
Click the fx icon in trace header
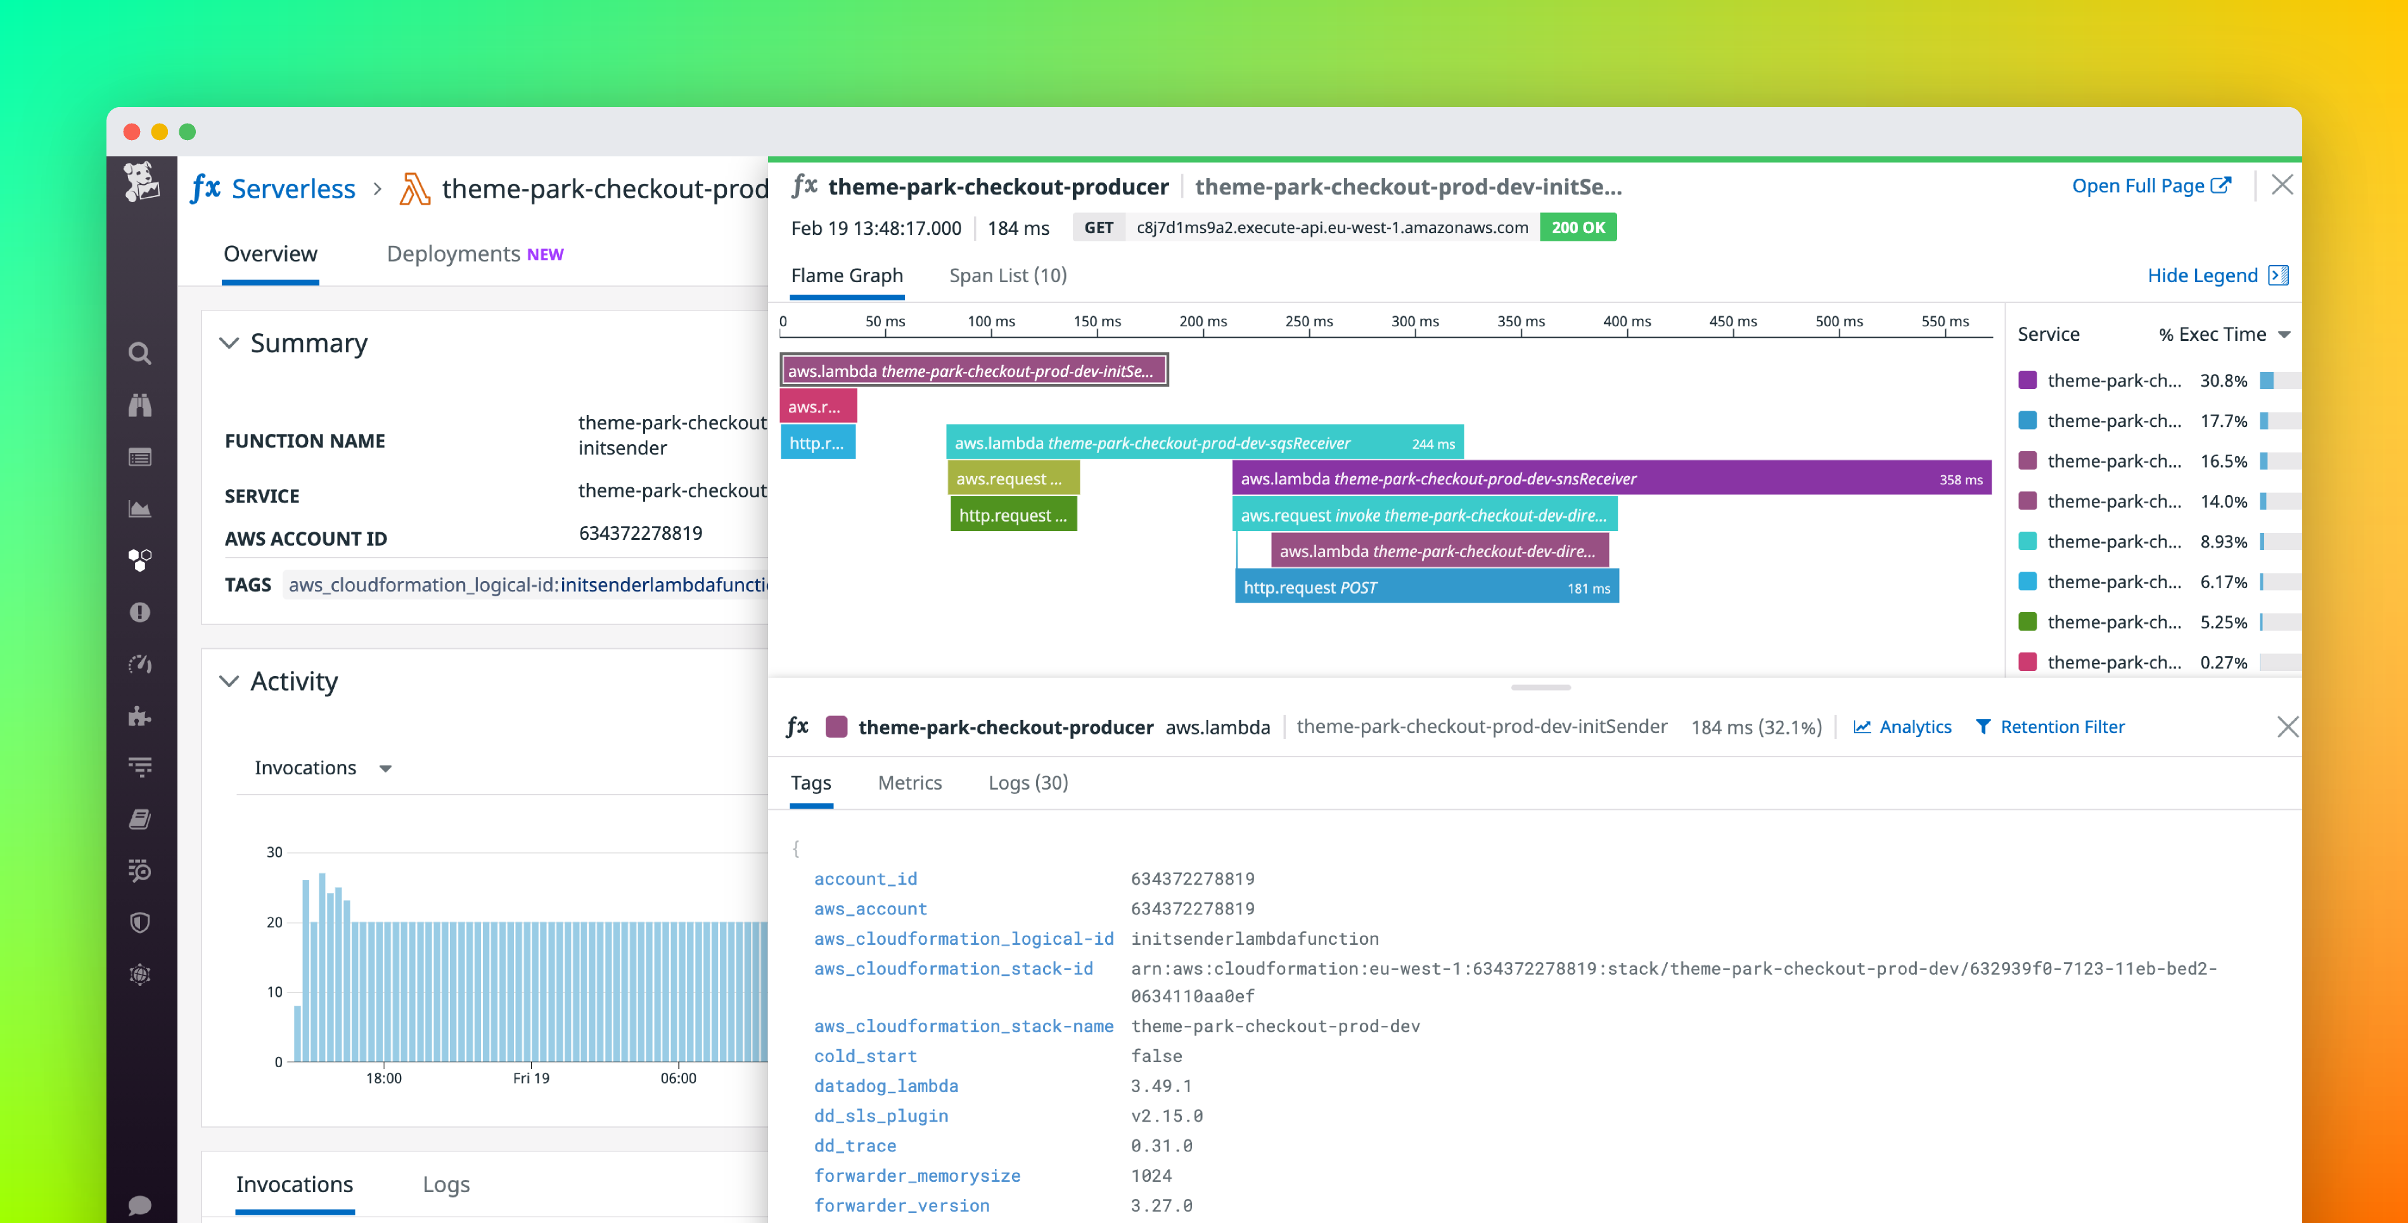pyautogui.click(x=804, y=186)
